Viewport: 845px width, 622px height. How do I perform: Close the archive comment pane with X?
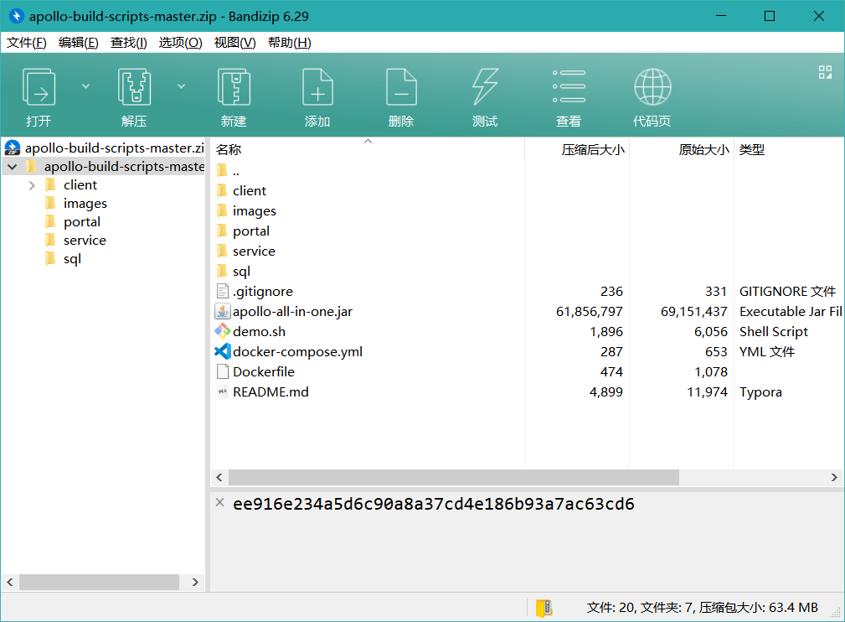click(x=220, y=503)
